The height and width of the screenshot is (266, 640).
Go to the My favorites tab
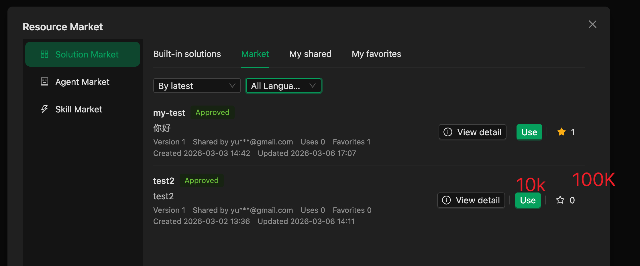(x=376, y=54)
